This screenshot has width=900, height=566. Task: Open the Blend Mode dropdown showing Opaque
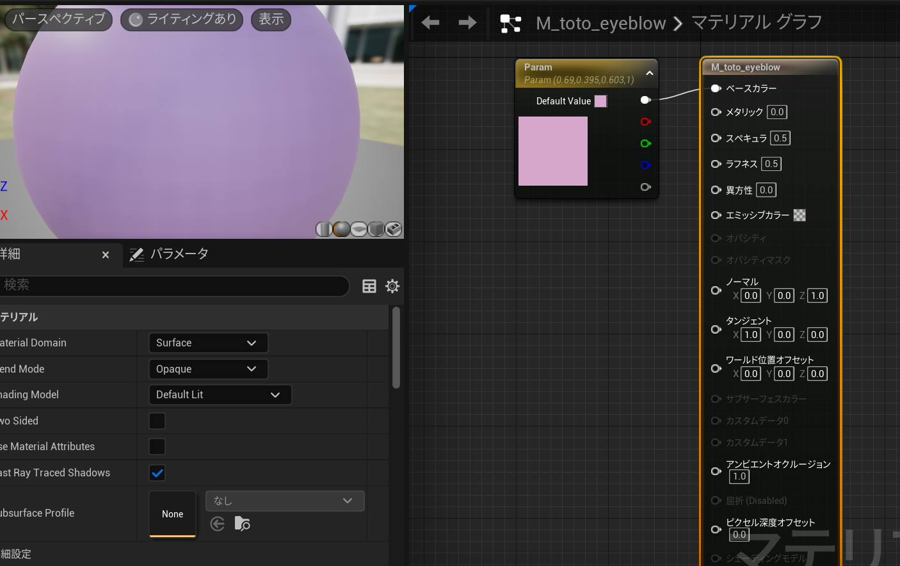tap(208, 369)
